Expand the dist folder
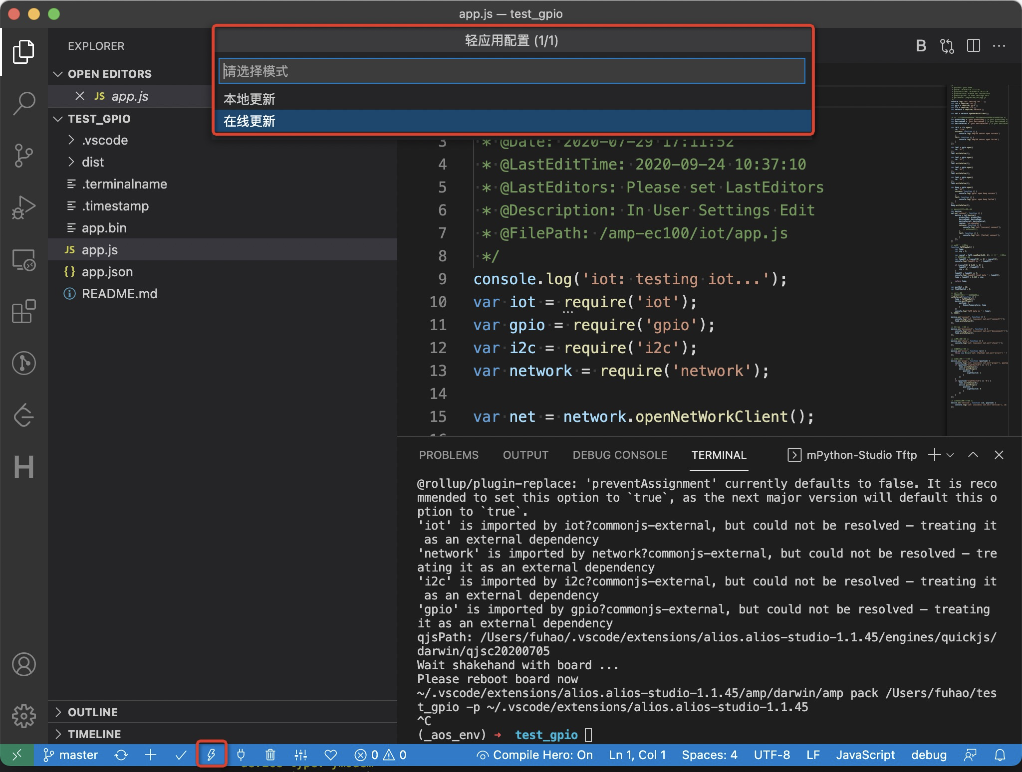1022x772 pixels. [x=93, y=162]
